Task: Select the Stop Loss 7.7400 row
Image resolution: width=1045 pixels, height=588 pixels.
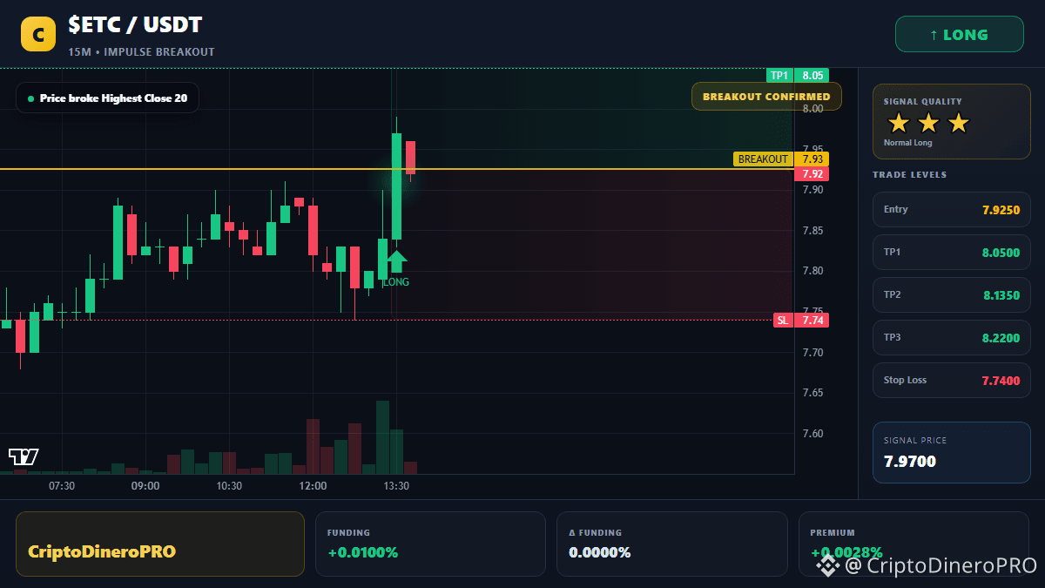Action: pos(951,380)
